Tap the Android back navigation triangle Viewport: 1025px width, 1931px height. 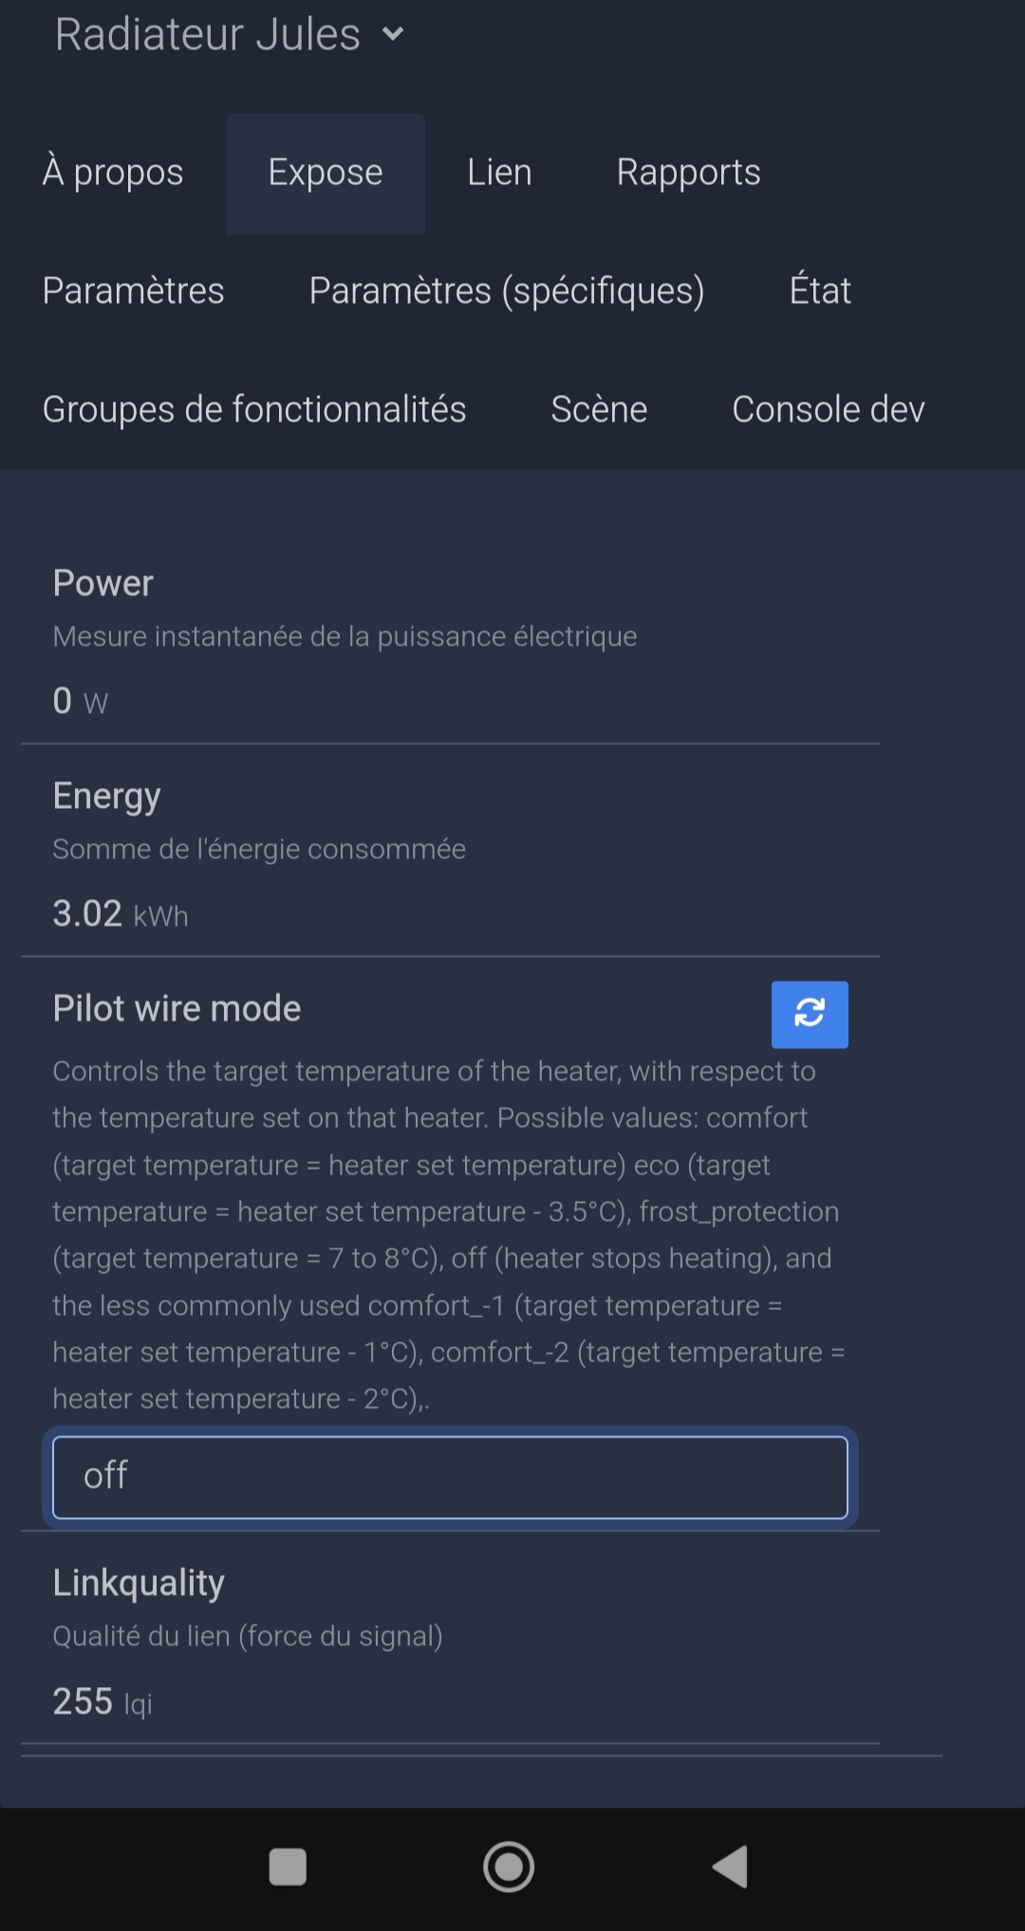731,1866
